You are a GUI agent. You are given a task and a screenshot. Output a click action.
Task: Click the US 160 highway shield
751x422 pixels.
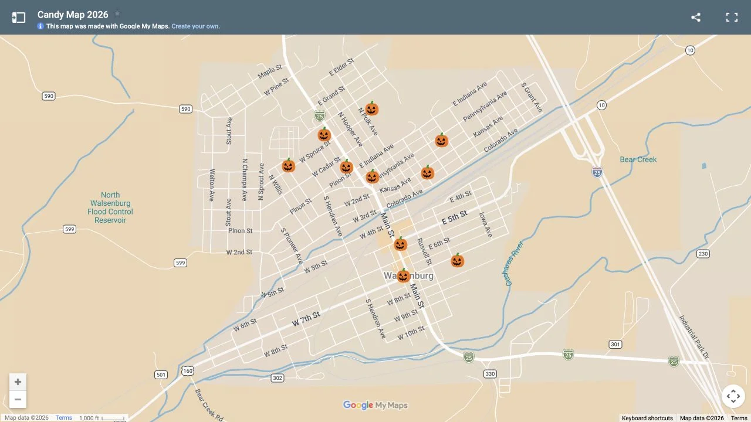click(x=188, y=371)
